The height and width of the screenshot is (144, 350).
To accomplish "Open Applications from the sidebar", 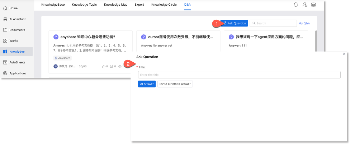I will pos(5,73).
